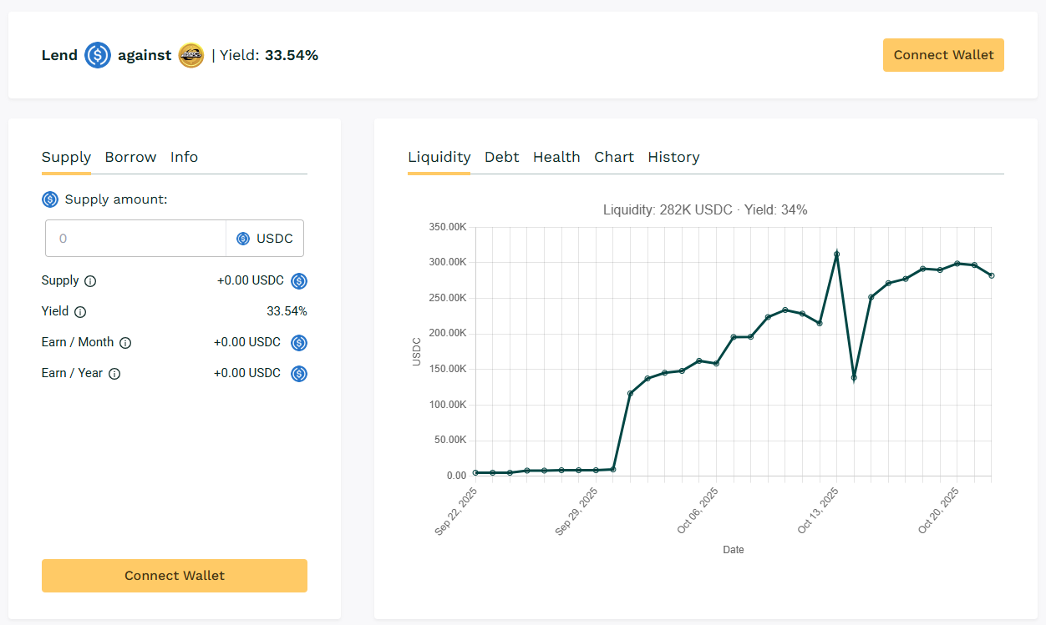Click the Earn / Month info icon
This screenshot has width=1046, height=625.
click(x=125, y=343)
